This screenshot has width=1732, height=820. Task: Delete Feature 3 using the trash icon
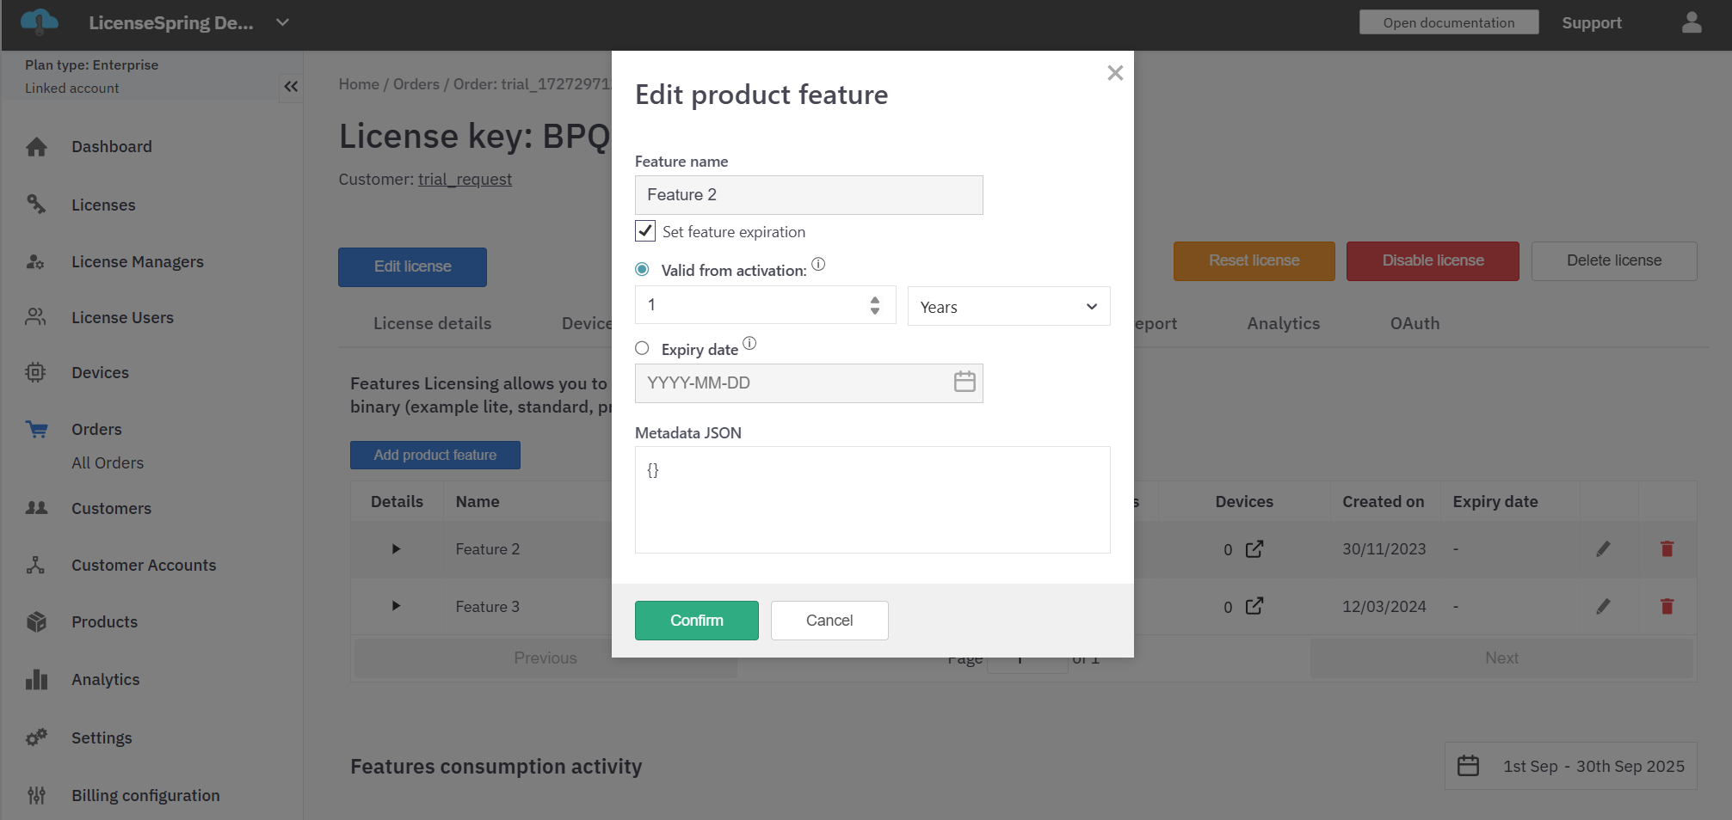pos(1666,607)
